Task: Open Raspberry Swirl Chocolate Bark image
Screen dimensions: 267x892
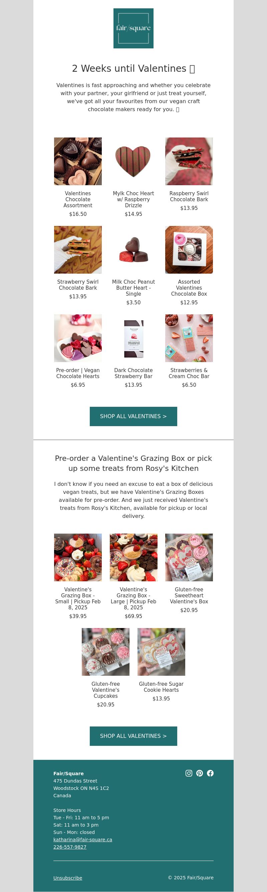Action: 189,162
